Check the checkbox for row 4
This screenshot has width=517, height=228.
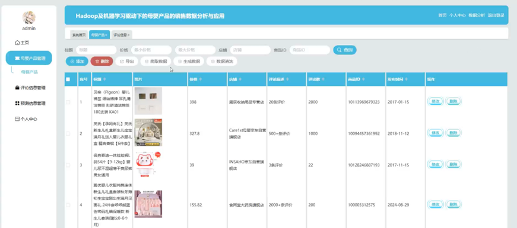pyautogui.click(x=68, y=205)
